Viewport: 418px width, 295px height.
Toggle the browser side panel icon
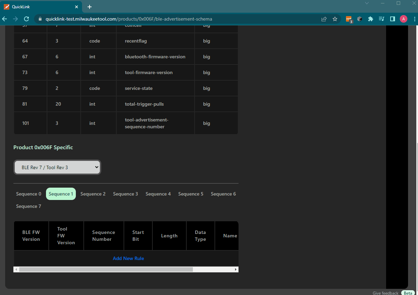click(393, 19)
